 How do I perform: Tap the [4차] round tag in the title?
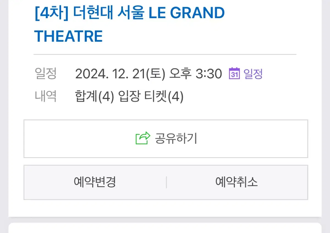51,13
